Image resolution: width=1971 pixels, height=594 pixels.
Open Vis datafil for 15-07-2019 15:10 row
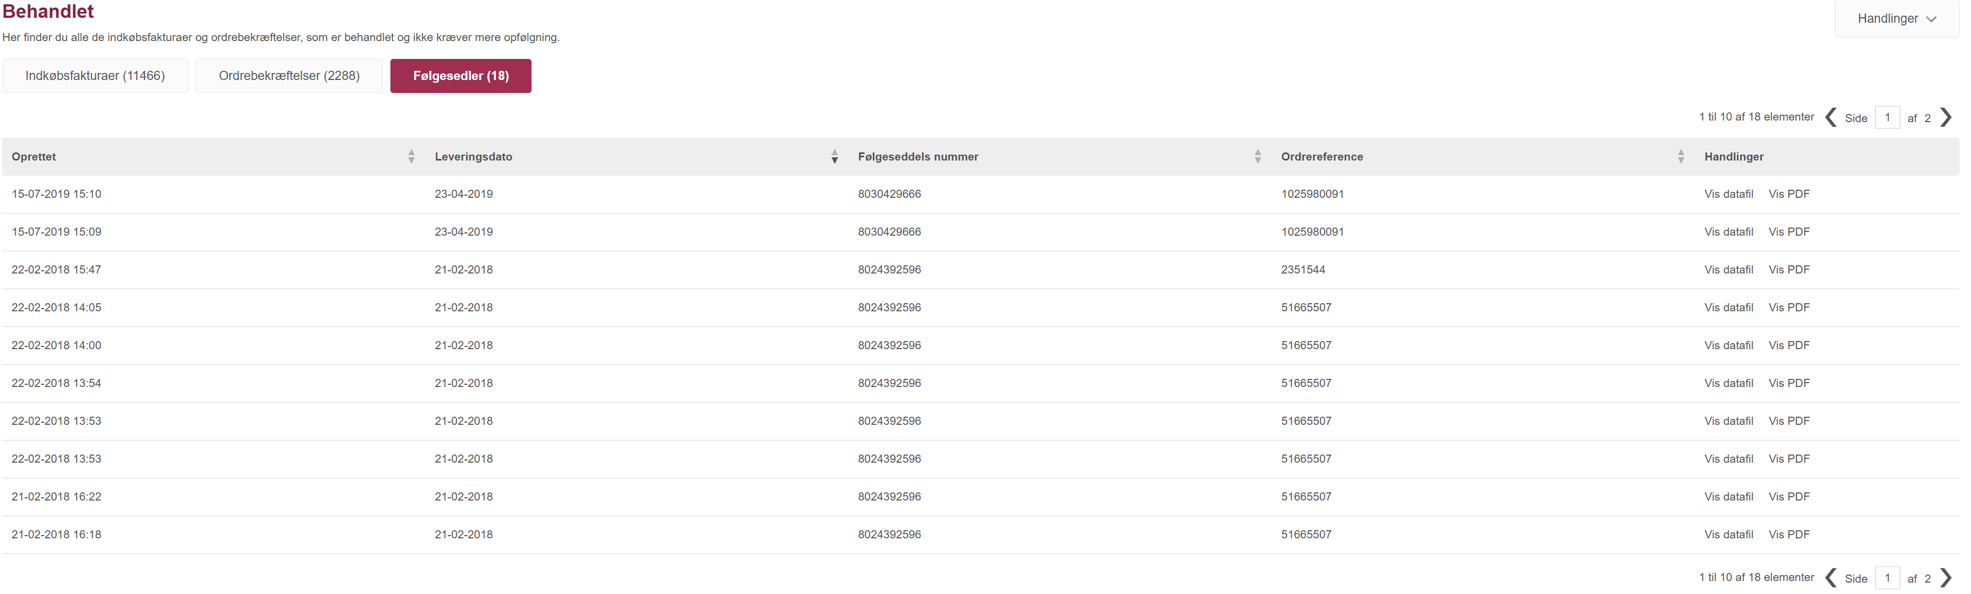pos(1728,194)
